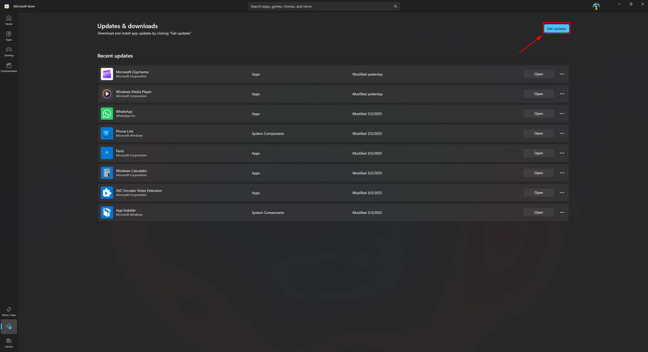
Task: Click the Microsoft Store logo icon
Action: pos(7,6)
